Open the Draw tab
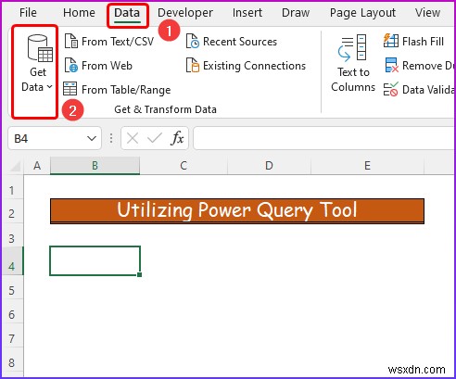Viewport: 456px width, 379px height. 296,13
